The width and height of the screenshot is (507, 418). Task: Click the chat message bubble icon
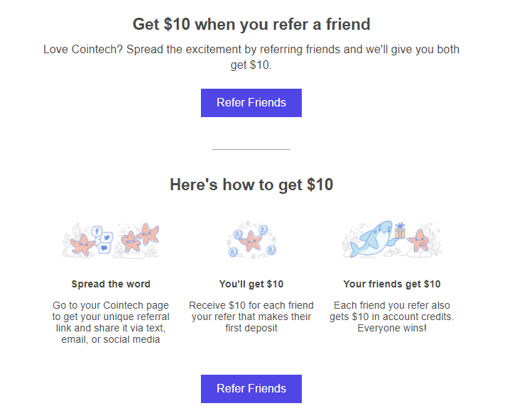point(104,248)
